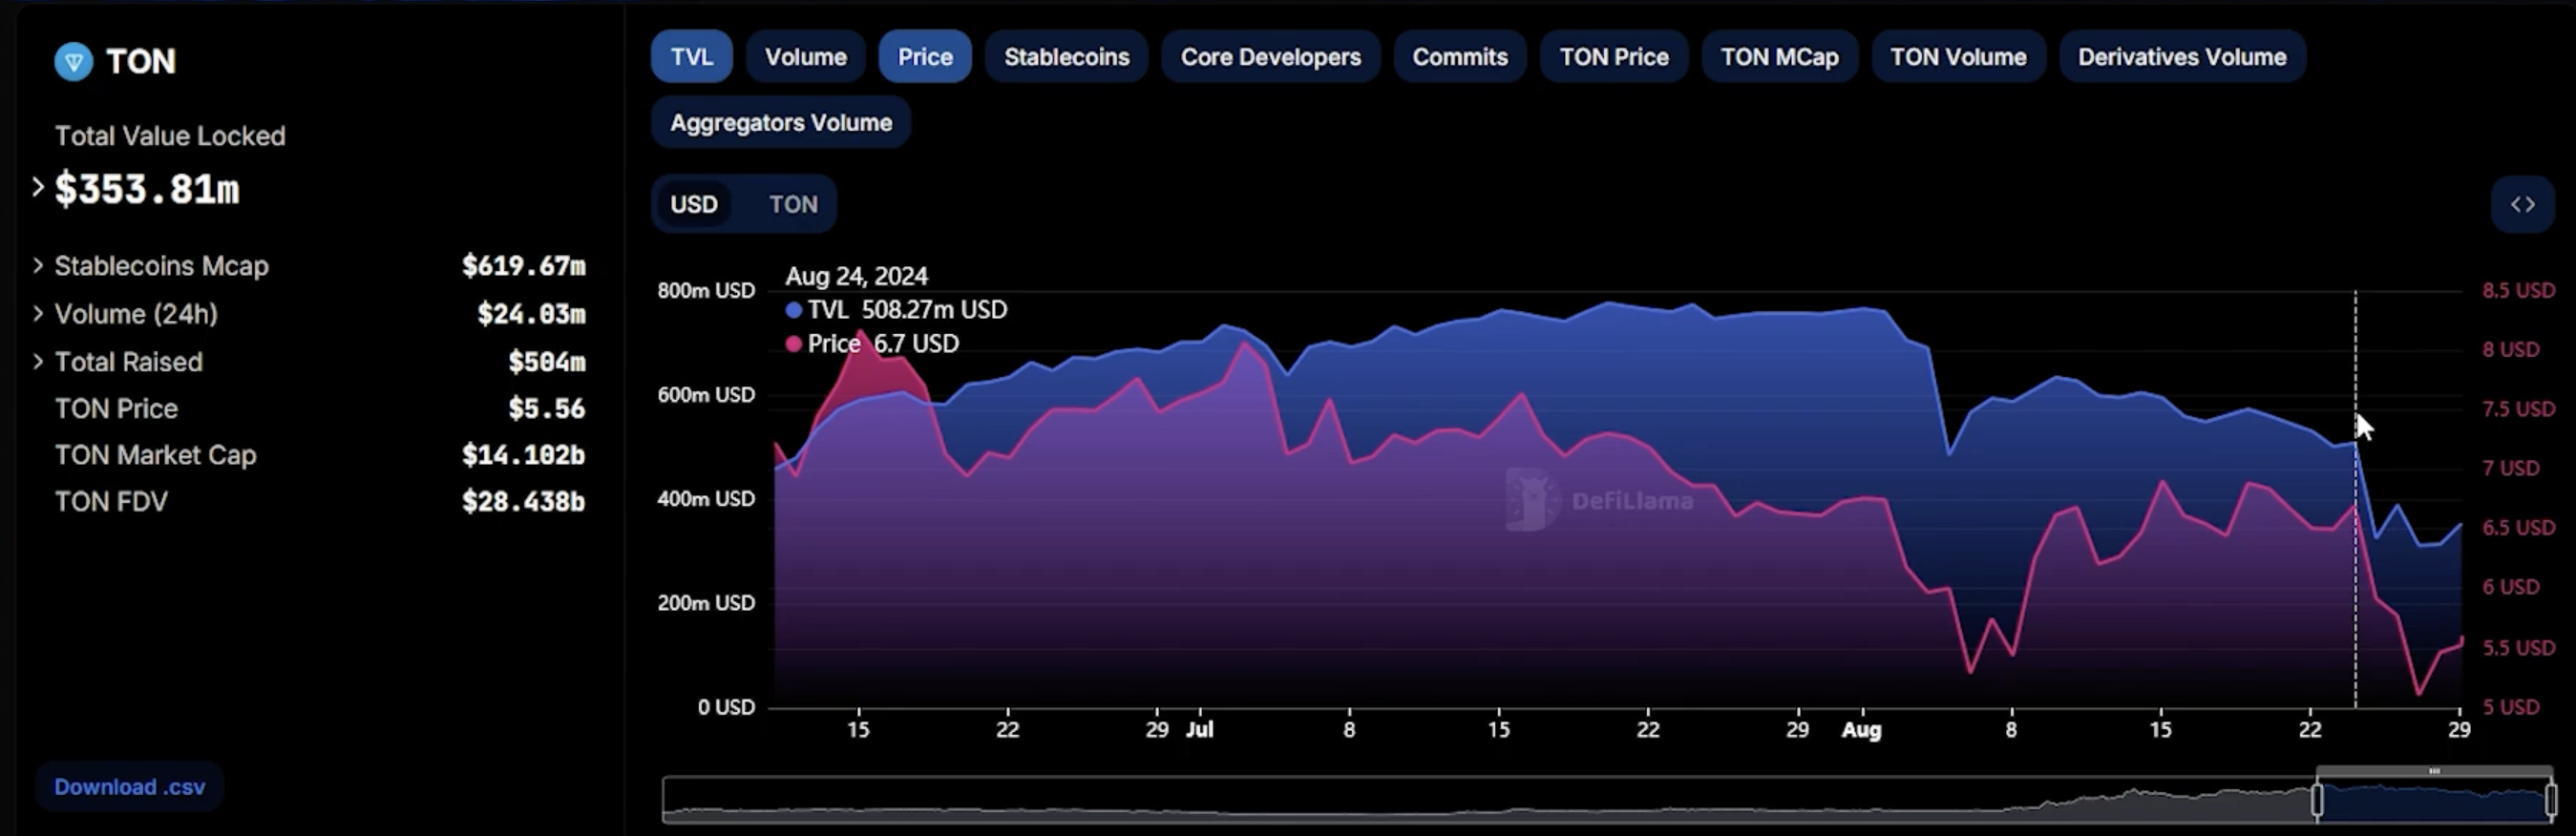Download the .csv data file

tap(130, 787)
